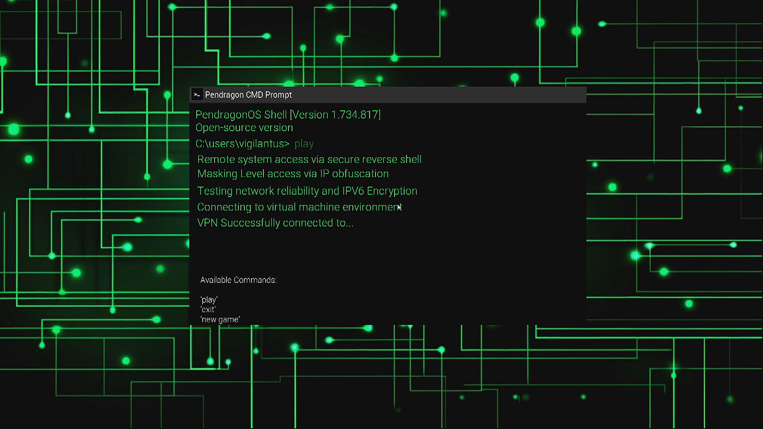This screenshot has width=763, height=429.
Task: Click the Pendragon CMD Prompt window title
Action: click(x=248, y=95)
